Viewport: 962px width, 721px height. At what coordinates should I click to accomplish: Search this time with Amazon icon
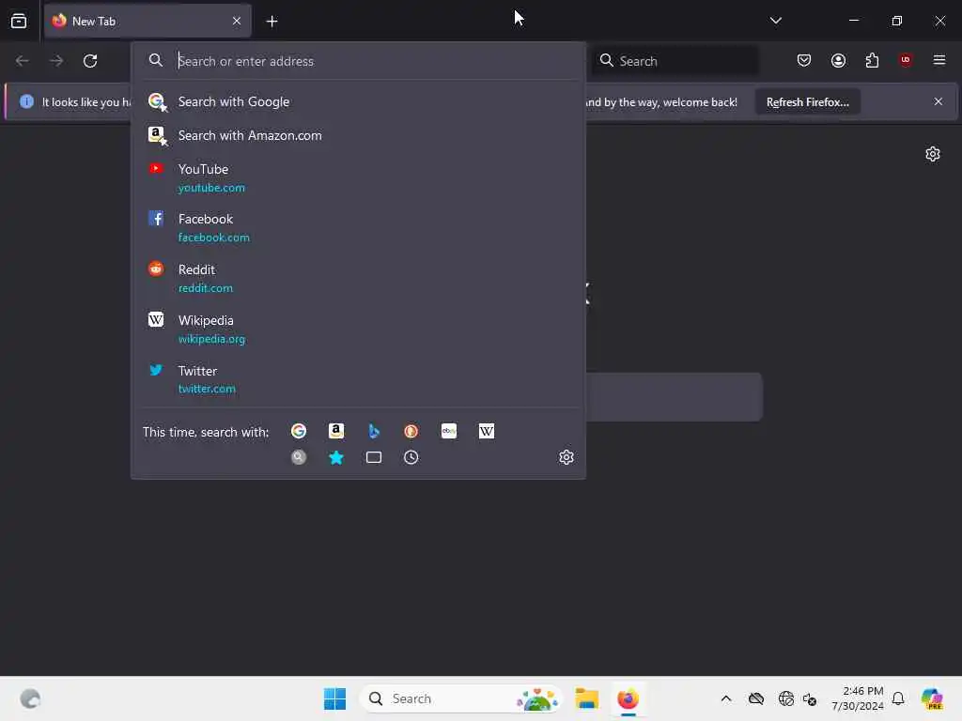click(336, 431)
